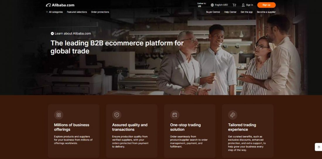Open the Help Center menu
Viewport: 322px width, 159px height.
[x=230, y=12]
